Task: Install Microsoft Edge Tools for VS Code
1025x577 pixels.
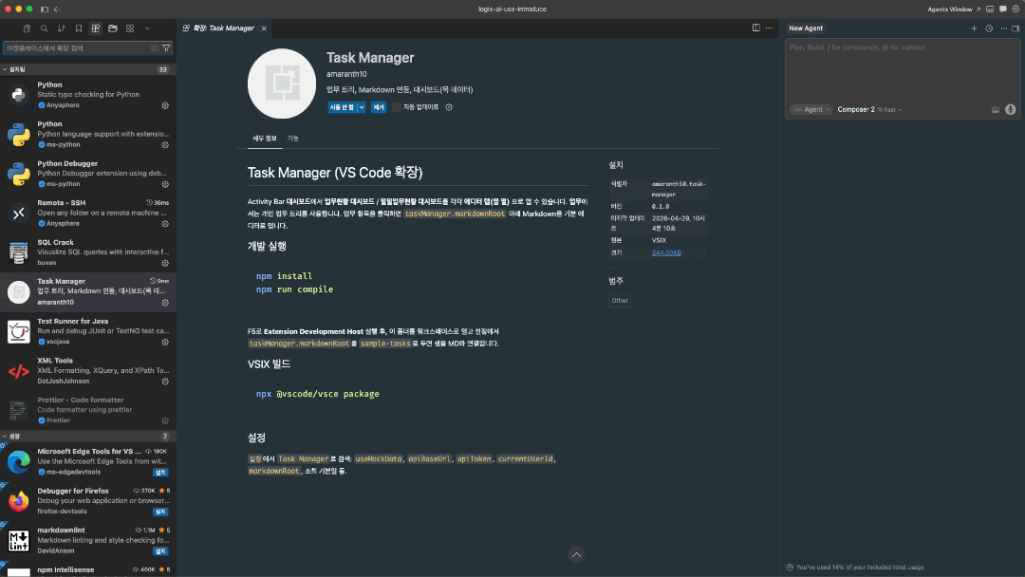Action: point(160,472)
